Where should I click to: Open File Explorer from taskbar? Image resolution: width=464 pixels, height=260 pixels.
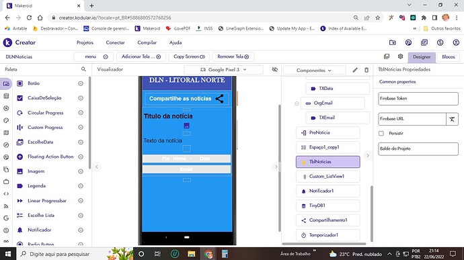point(192,254)
